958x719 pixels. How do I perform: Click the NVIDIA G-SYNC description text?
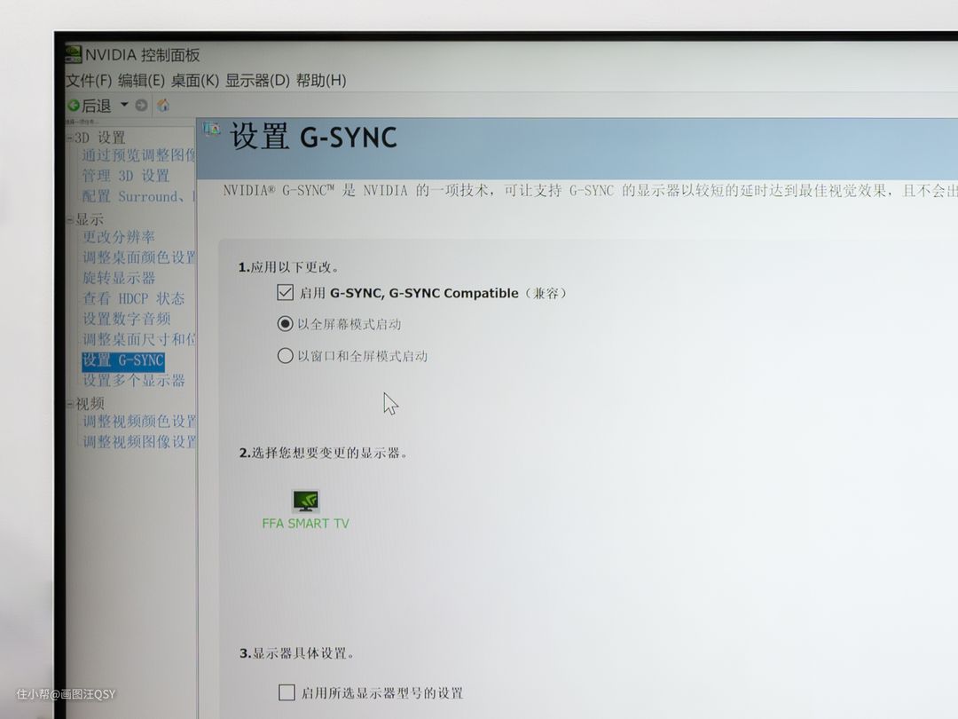(x=590, y=191)
